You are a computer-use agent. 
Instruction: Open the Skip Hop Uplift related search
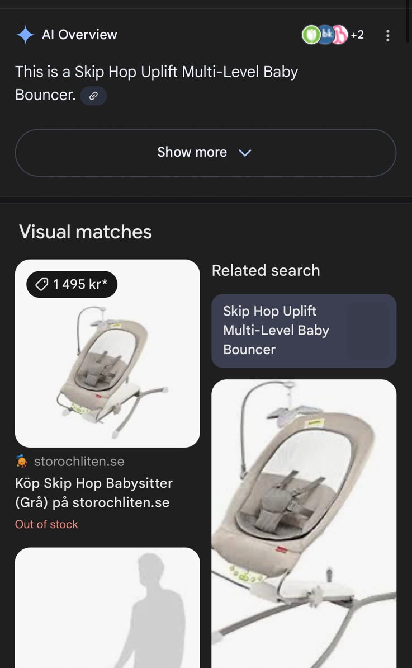coord(304,331)
